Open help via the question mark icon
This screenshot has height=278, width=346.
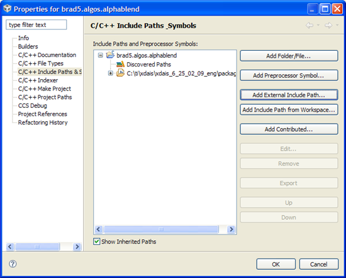point(13,264)
